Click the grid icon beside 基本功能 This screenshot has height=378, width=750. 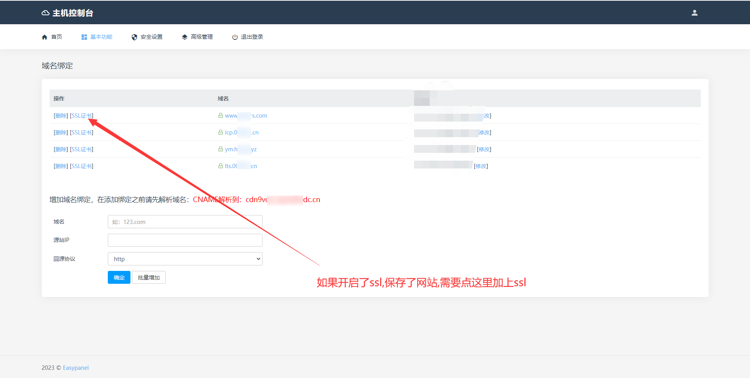pos(84,37)
